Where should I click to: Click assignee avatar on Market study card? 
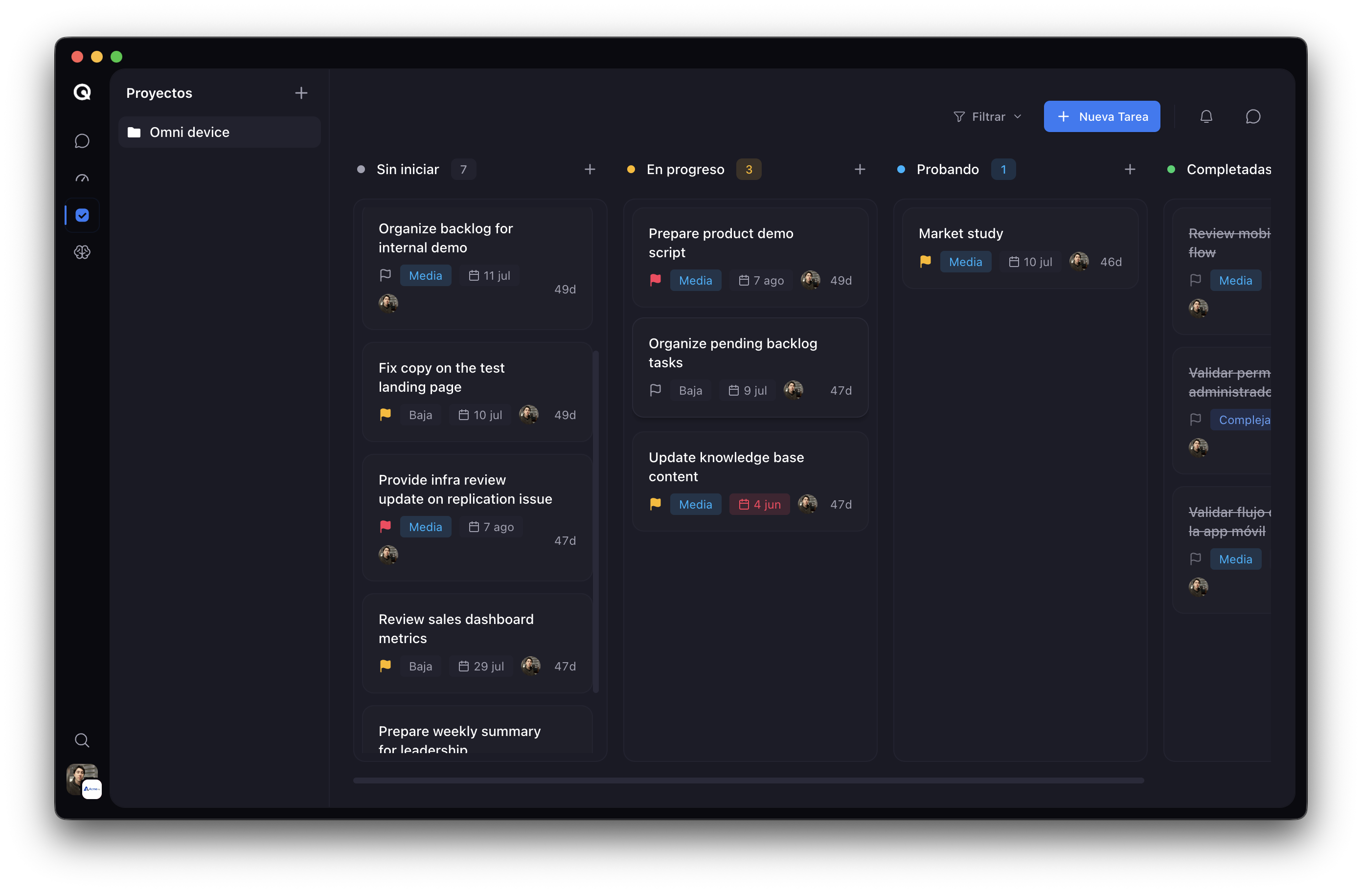1079,262
